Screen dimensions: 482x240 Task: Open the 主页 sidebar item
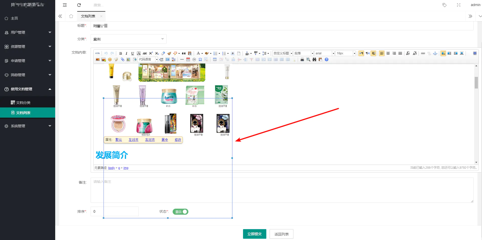pos(28,18)
